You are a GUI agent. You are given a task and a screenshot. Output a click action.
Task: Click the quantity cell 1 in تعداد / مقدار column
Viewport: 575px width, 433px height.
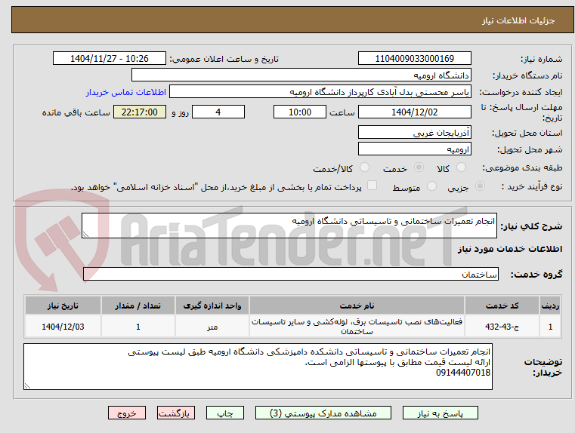point(138,327)
